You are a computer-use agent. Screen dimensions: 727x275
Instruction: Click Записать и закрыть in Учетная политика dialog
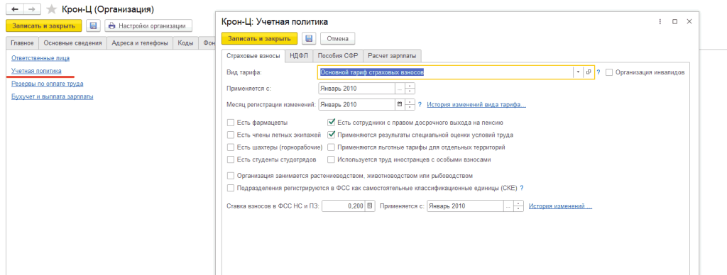click(260, 38)
